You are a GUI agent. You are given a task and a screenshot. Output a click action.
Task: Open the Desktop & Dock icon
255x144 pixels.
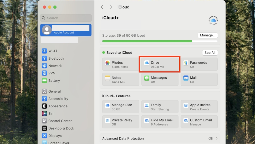(x=44, y=128)
